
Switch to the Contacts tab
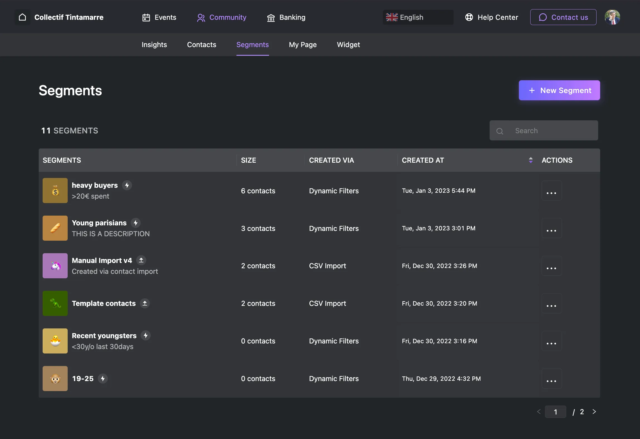201,45
